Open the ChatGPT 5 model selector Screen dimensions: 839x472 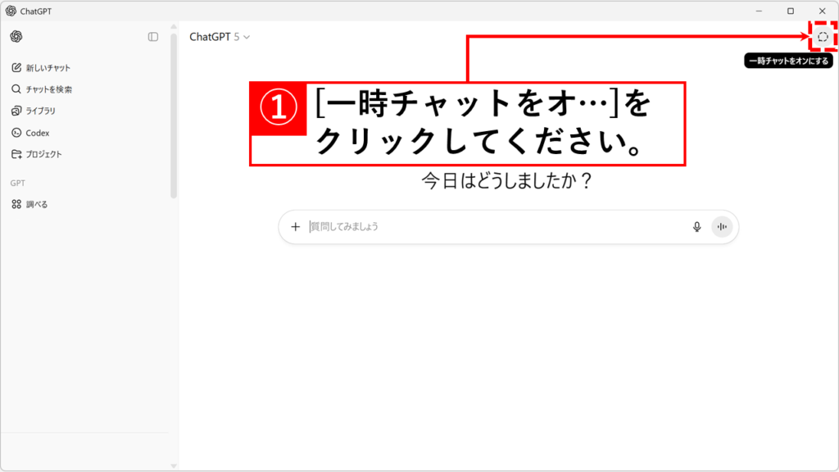tap(220, 37)
